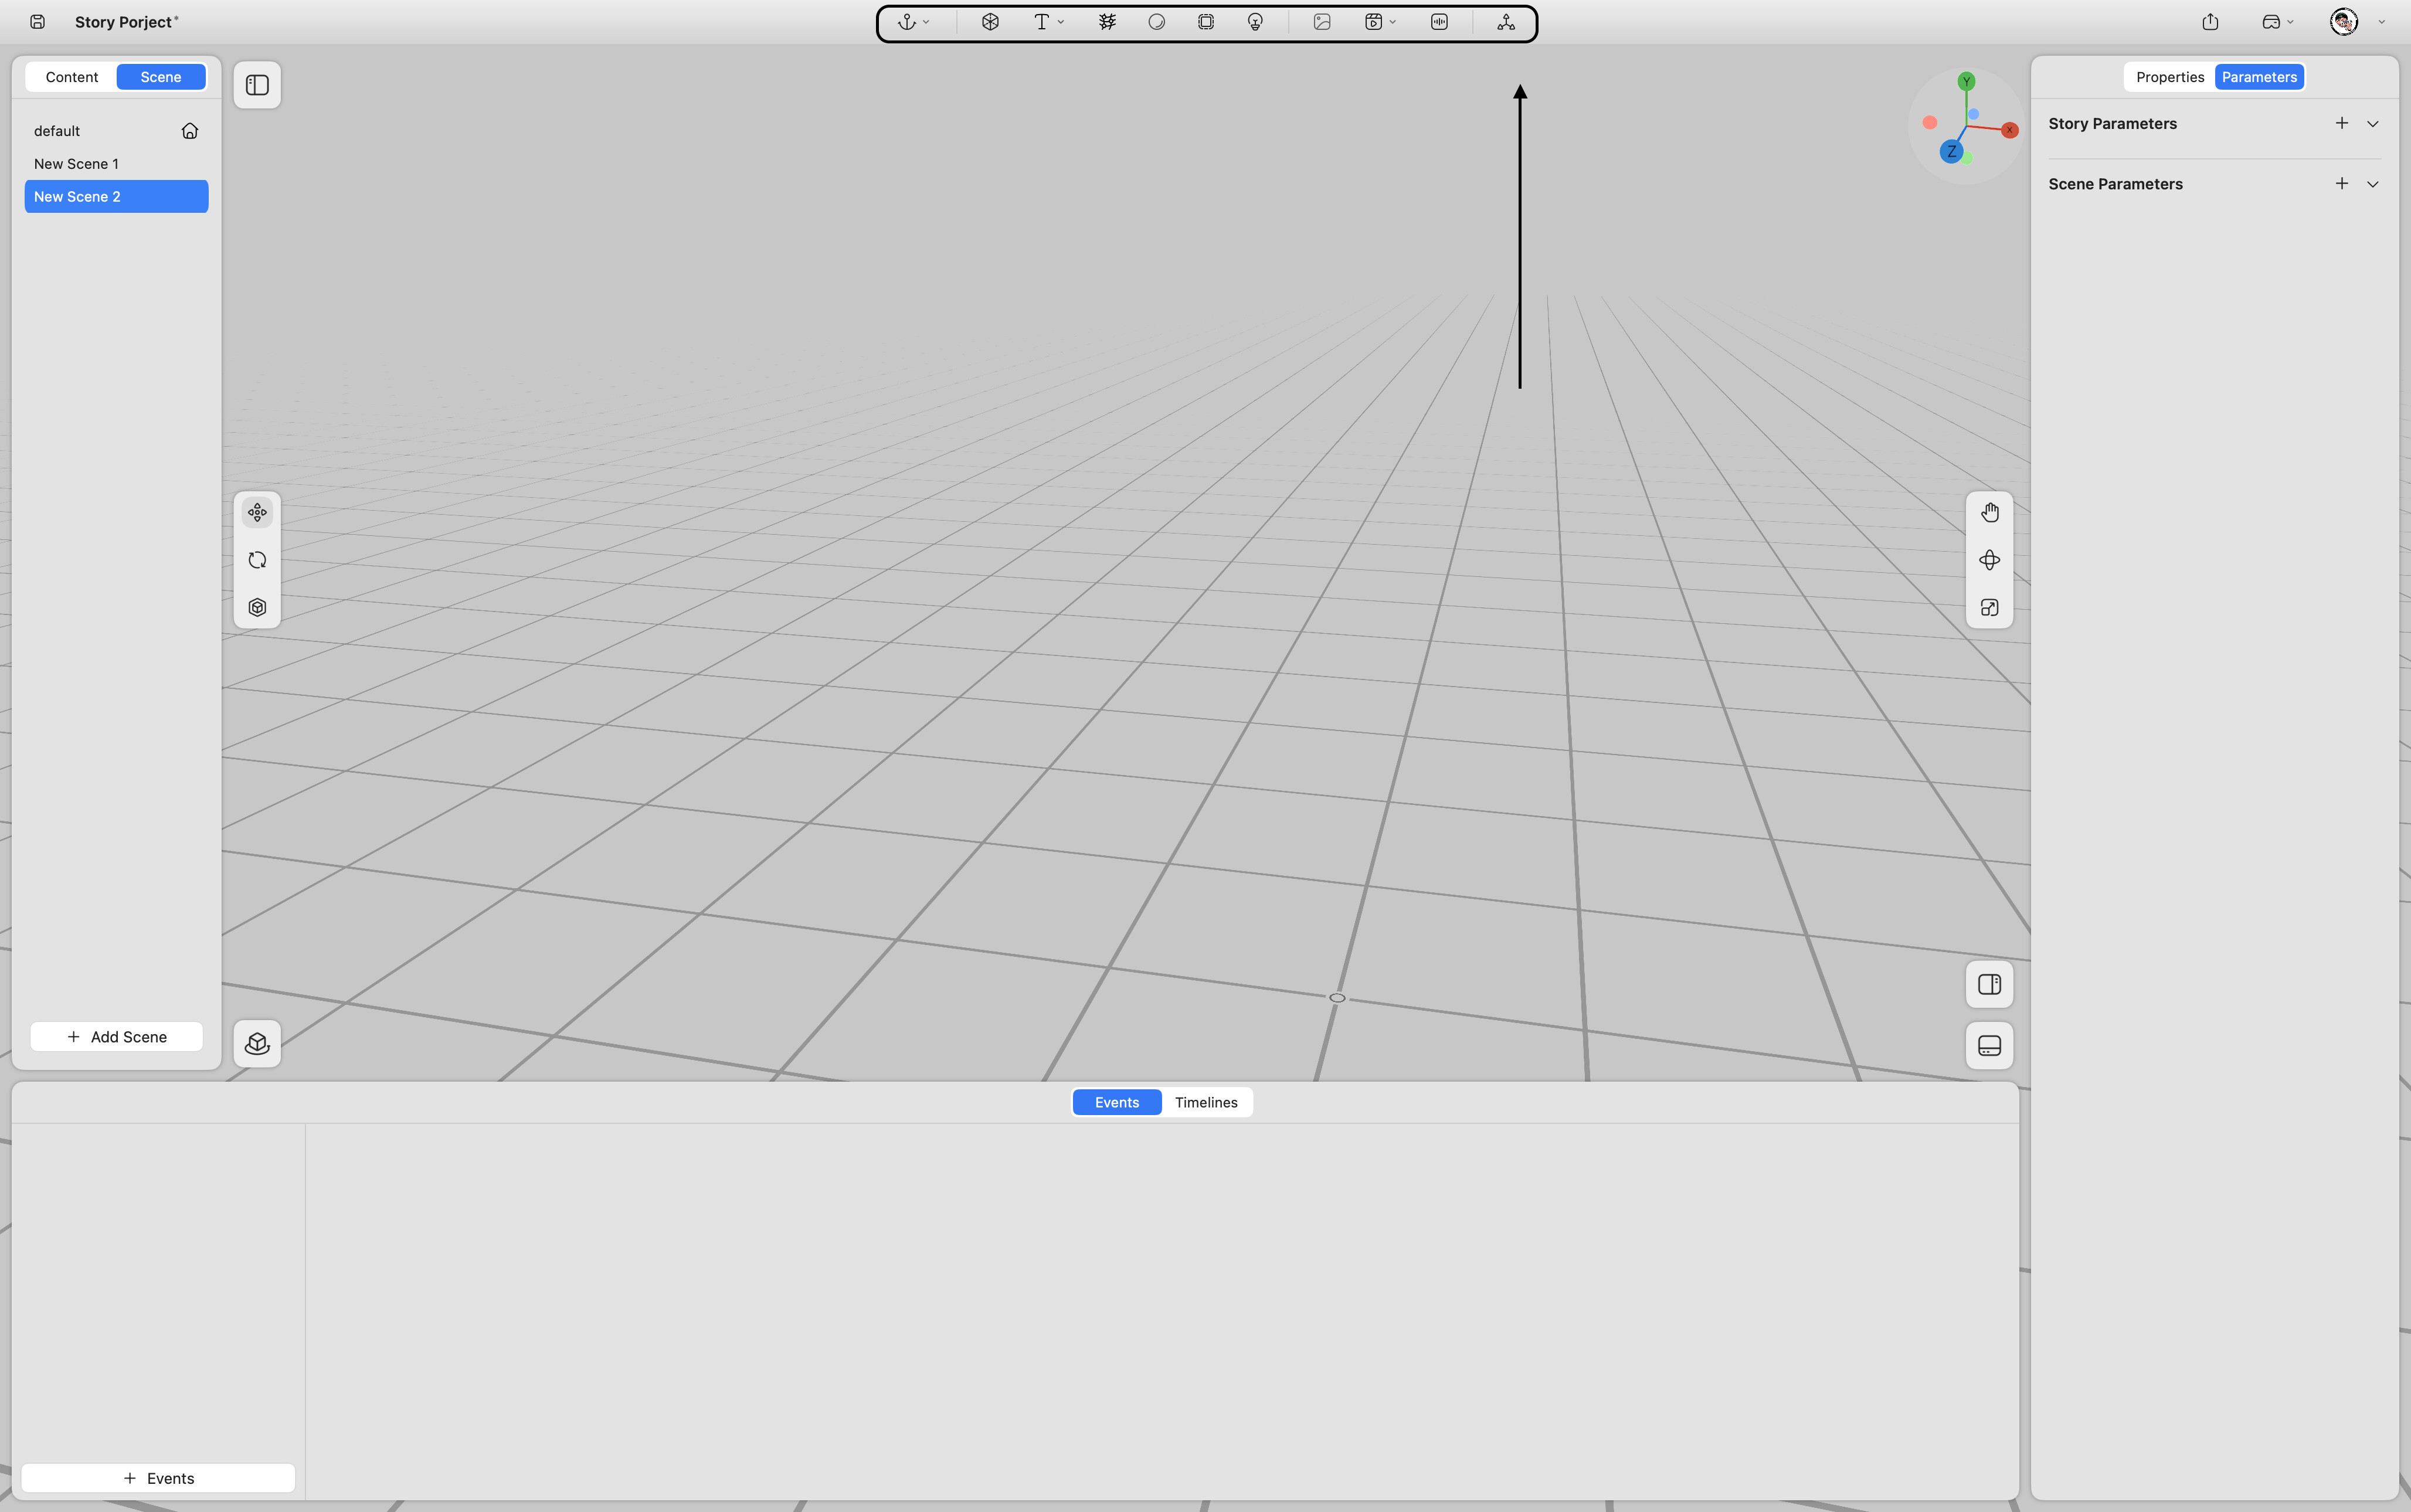Collapse the Story Parameters section
This screenshot has width=2411, height=1512.
click(2372, 124)
